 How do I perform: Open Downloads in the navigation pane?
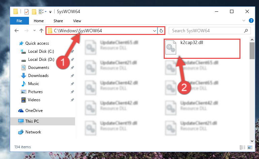(x=38, y=76)
